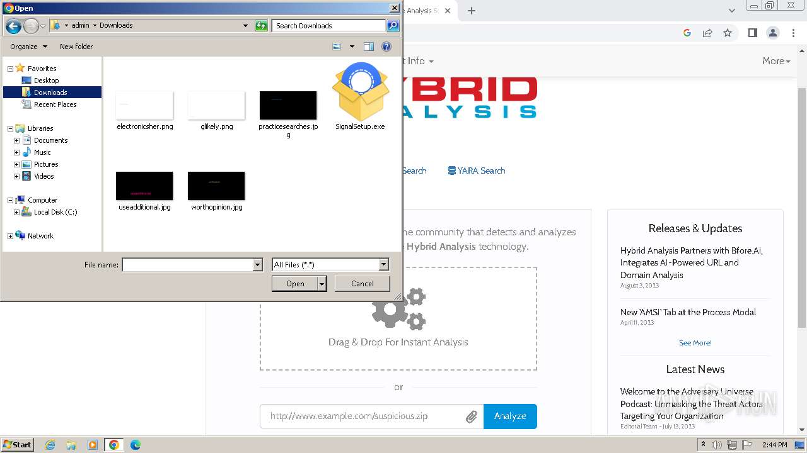Open the Chrome profile icon
The width and height of the screenshot is (807, 453).
pyautogui.click(x=772, y=33)
